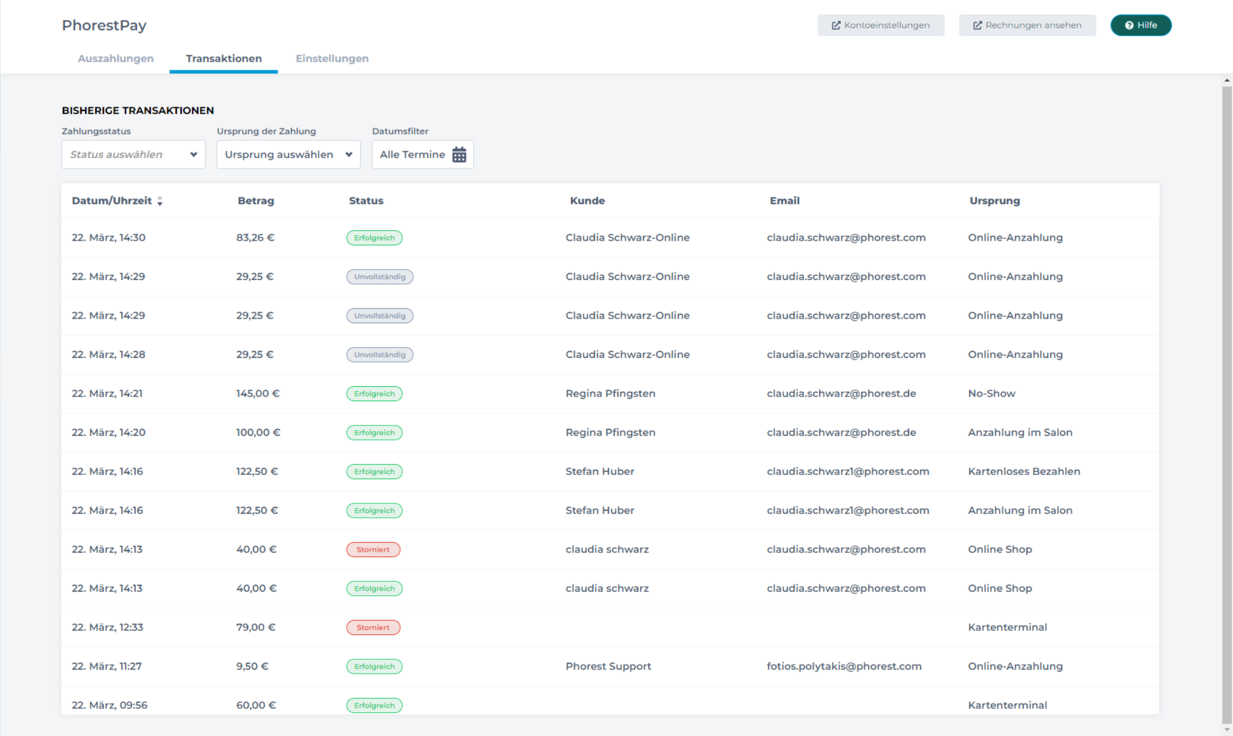This screenshot has width=1233, height=736.
Task: Click Kartenterminal in the 12:33 row
Action: click(1007, 627)
